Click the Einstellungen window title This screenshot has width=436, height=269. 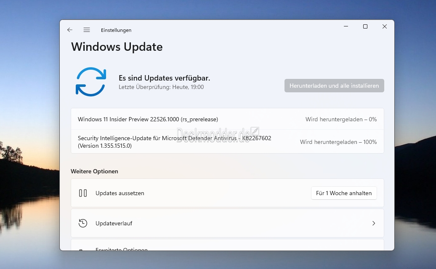pos(116,30)
